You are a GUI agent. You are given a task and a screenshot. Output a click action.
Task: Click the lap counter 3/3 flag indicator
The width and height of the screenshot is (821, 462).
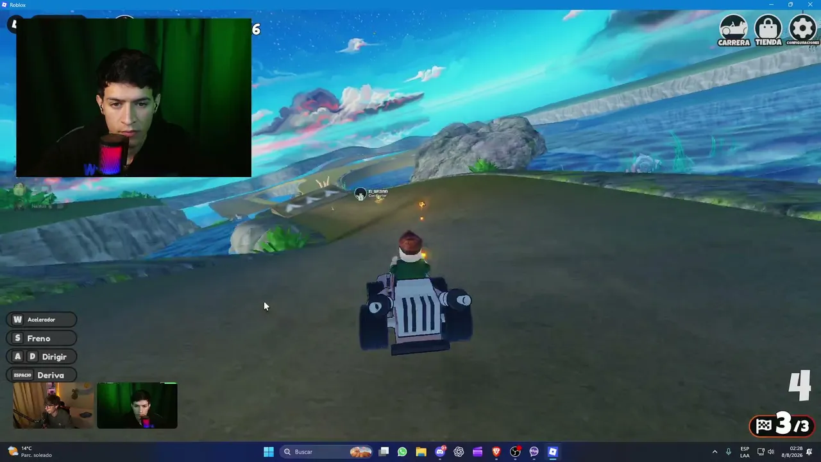[x=782, y=425]
